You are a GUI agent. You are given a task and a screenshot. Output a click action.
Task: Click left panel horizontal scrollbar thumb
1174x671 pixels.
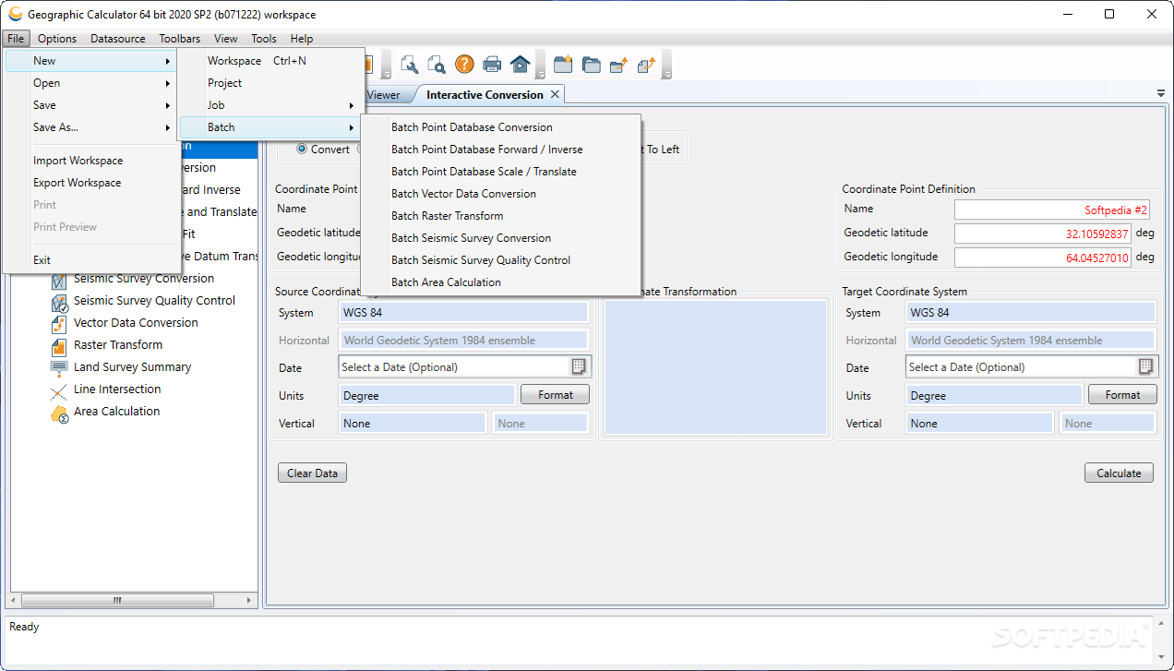(117, 600)
